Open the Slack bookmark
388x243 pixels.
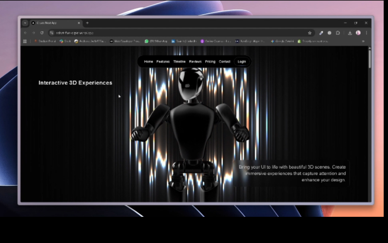pos(65,41)
